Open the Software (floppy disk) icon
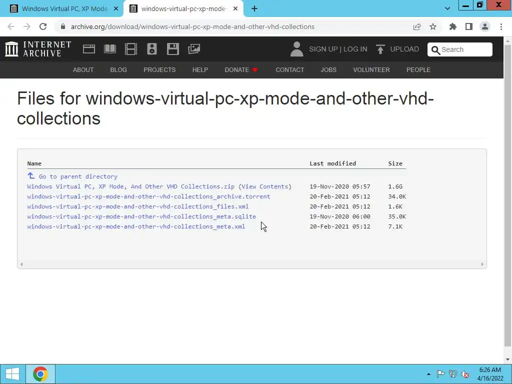Image resolution: width=512 pixels, height=384 pixels. coord(172,49)
